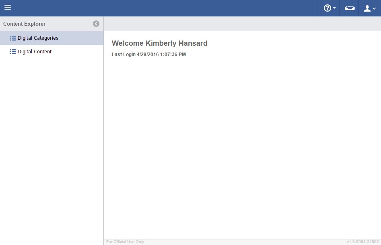Click the For Official Use Only footer

[x=125, y=242]
